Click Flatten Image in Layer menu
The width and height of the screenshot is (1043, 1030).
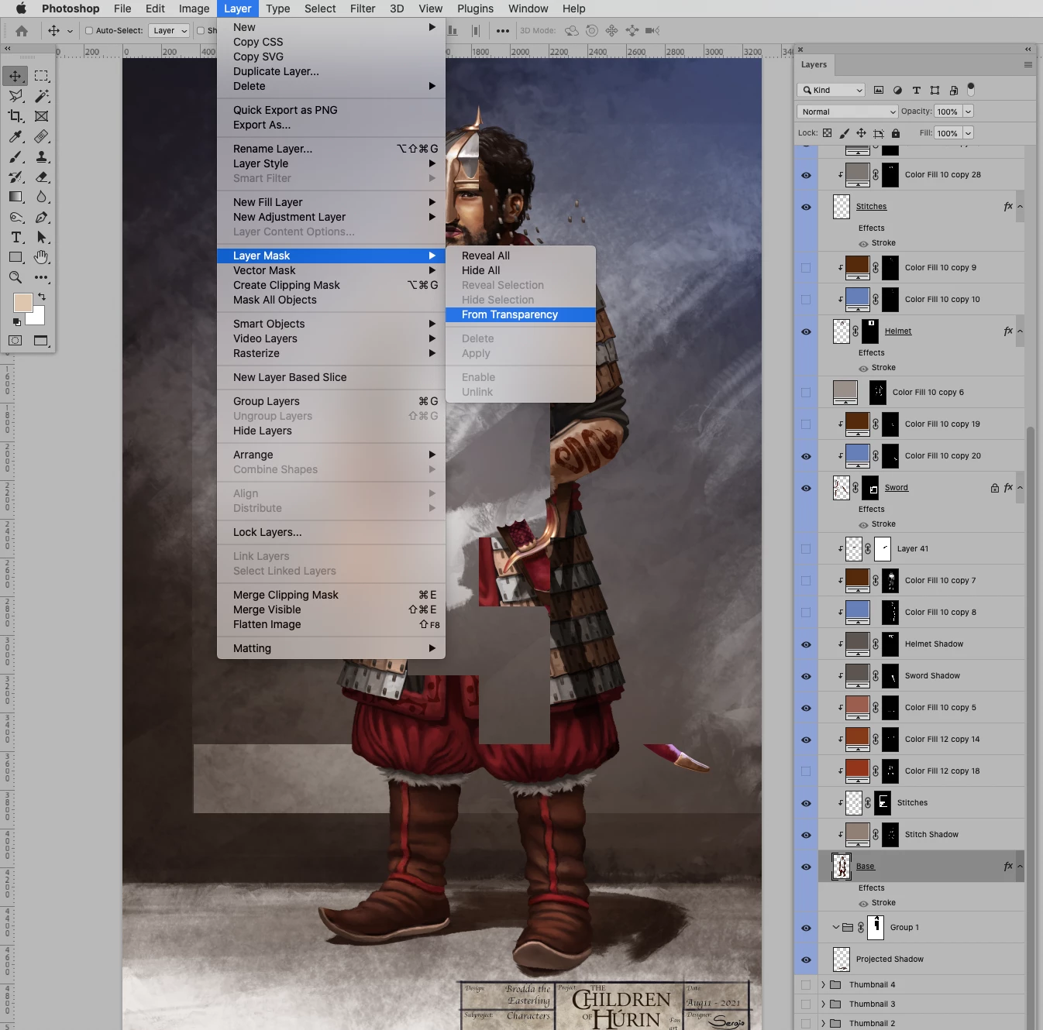332,624
